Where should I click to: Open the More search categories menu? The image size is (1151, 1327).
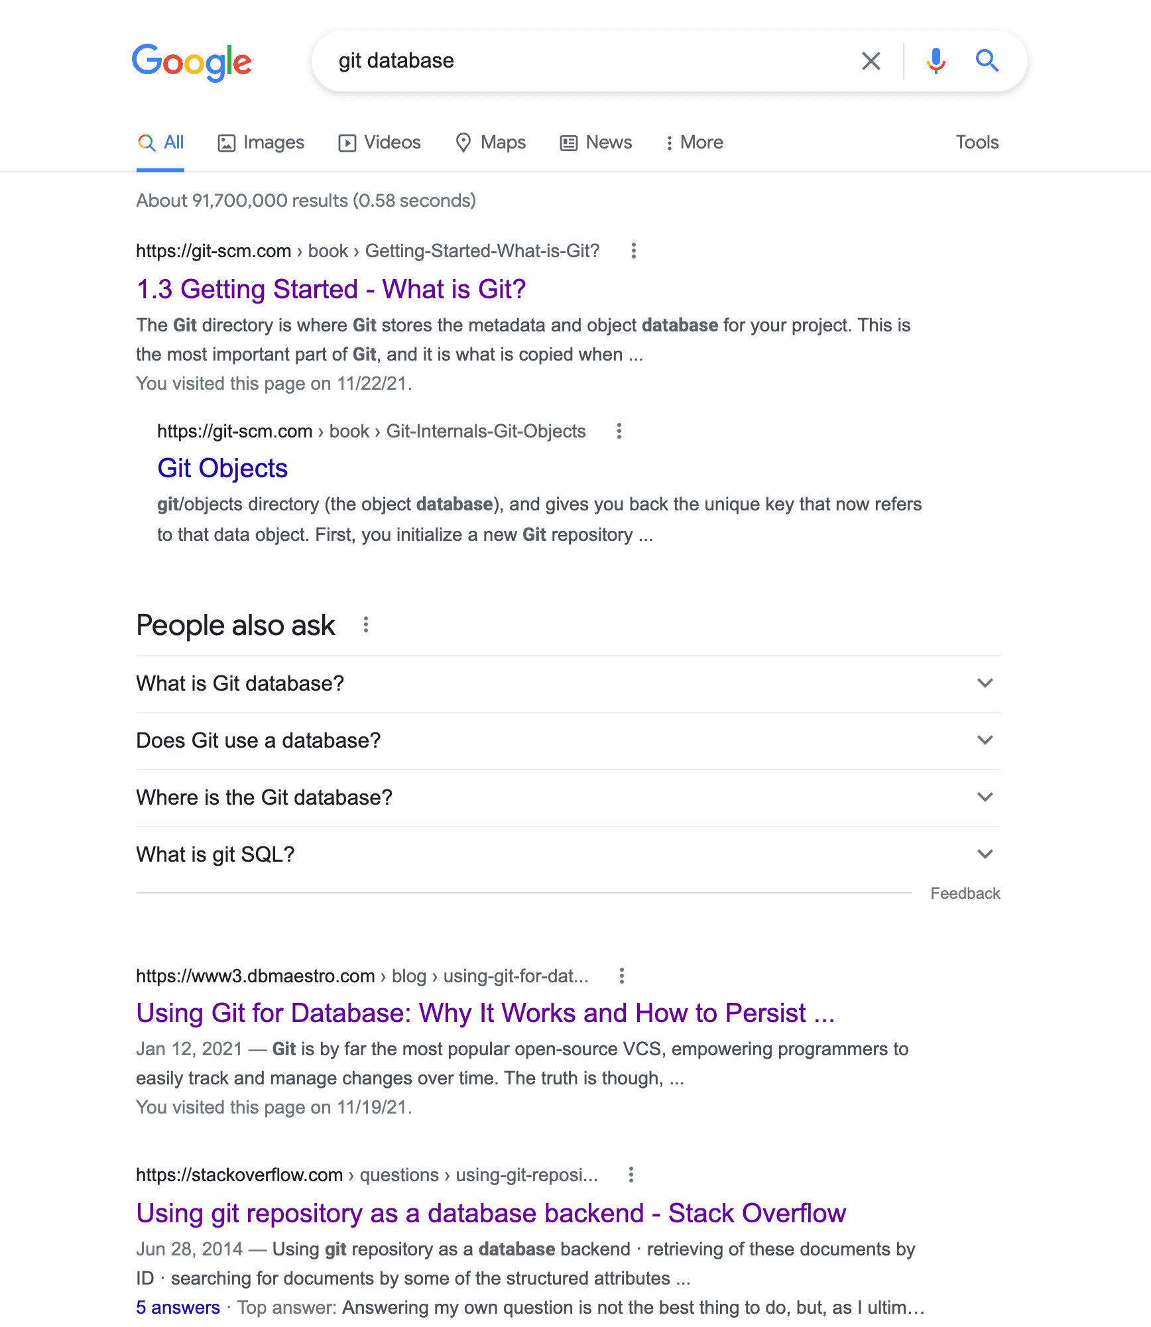click(694, 143)
